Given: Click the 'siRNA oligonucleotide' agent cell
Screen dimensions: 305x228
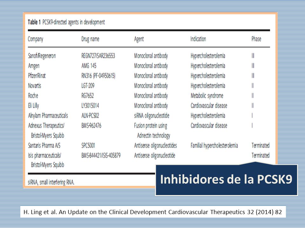Looking at the screenshot, I should (x=152, y=116).
